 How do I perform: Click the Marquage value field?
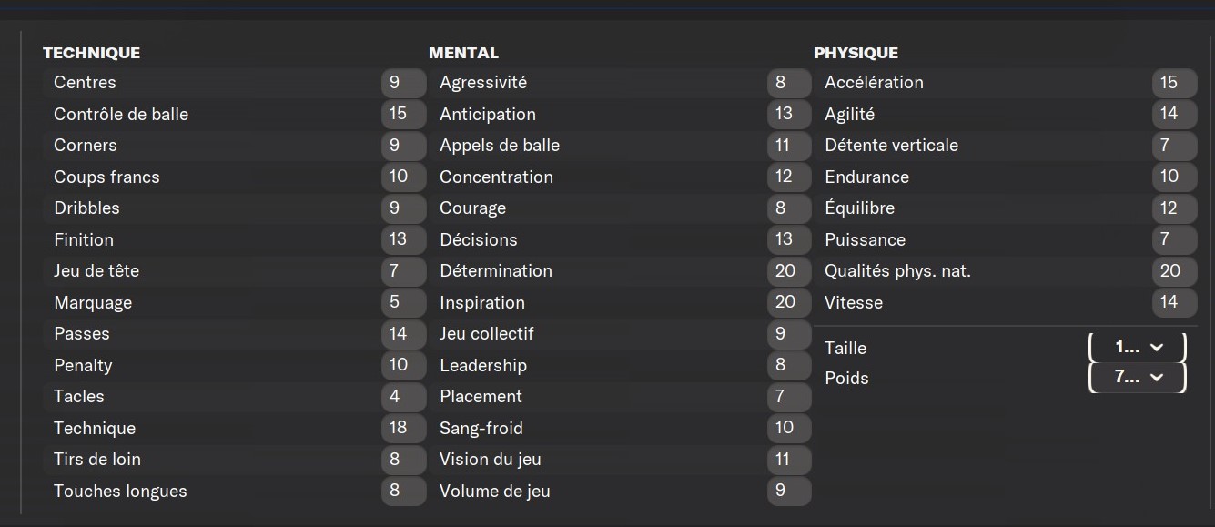[x=403, y=302]
